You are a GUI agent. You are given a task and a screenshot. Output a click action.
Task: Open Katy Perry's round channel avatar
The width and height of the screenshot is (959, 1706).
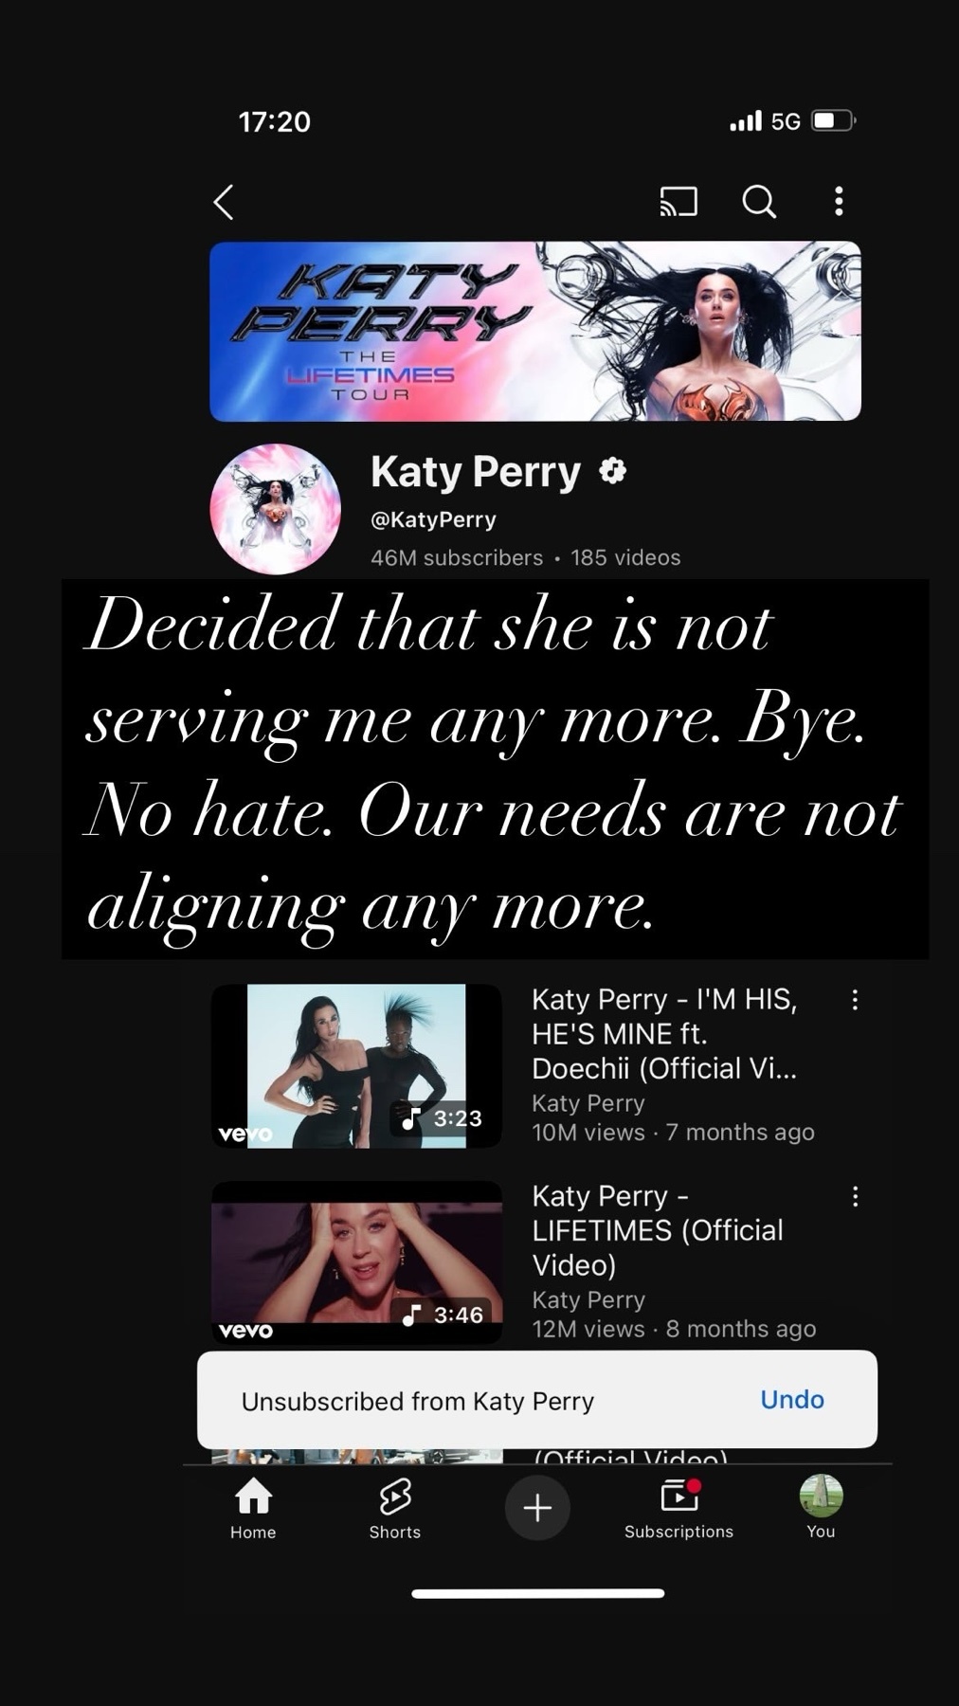(x=275, y=509)
